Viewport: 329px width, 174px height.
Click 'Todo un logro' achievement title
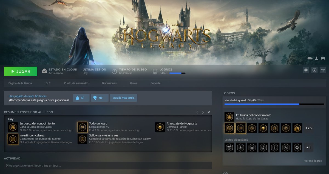(98, 124)
